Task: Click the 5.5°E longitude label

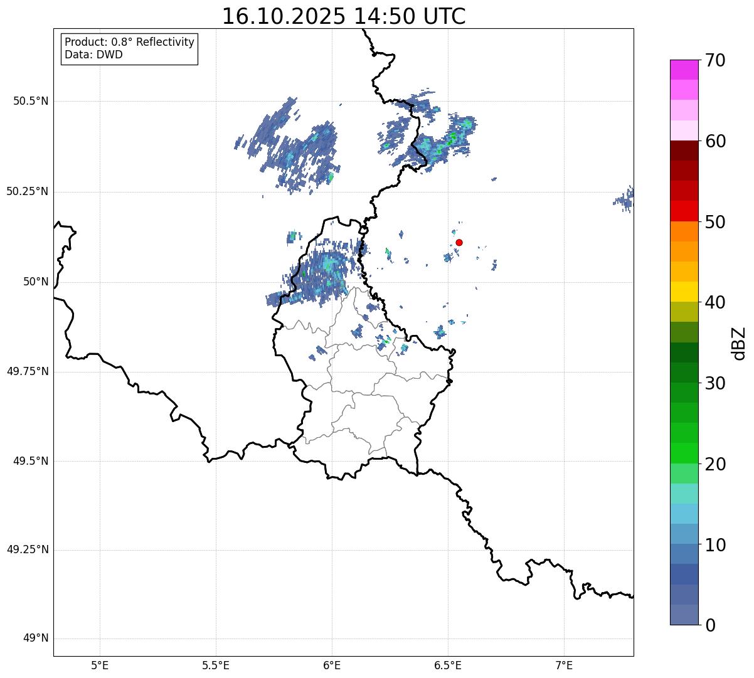Action: [216, 665]
